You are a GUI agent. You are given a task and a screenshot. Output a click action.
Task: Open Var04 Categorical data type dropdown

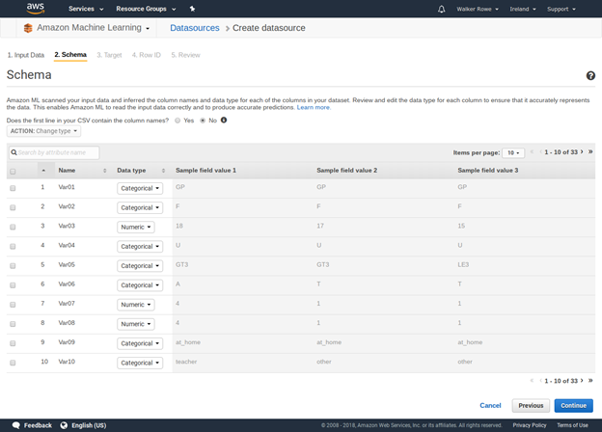(x=140, y=246)
